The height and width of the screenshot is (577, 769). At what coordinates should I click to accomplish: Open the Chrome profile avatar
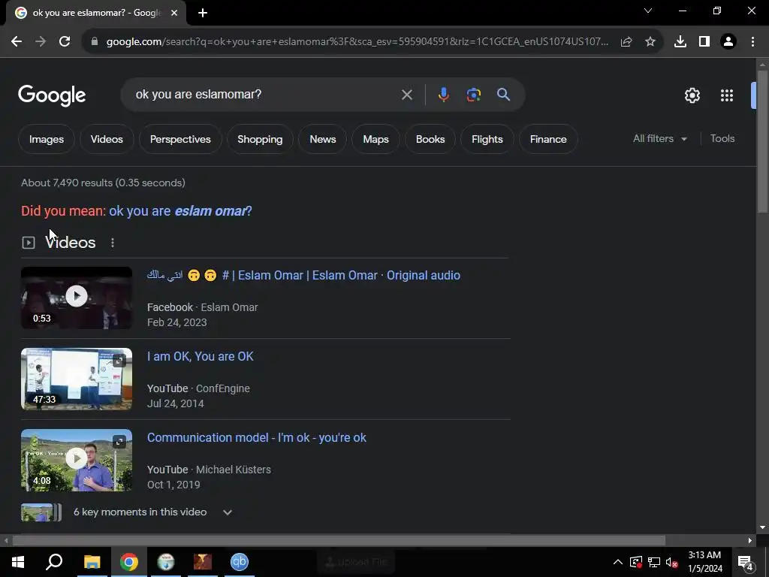pyautogui.click(x=728, y=42)
